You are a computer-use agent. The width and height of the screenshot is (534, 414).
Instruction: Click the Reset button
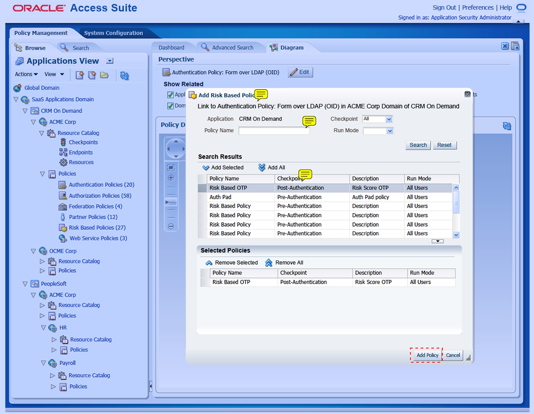click(x=444, y=145)
